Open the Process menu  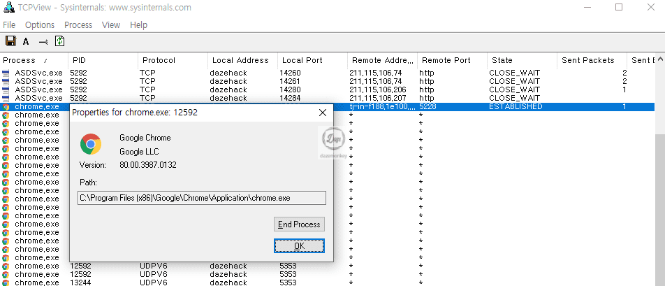[78, 25]
